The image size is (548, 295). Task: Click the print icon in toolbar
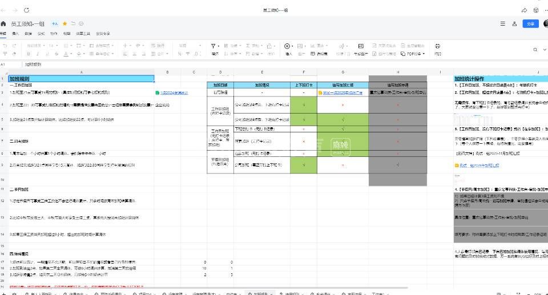click(x=438, y=46)
